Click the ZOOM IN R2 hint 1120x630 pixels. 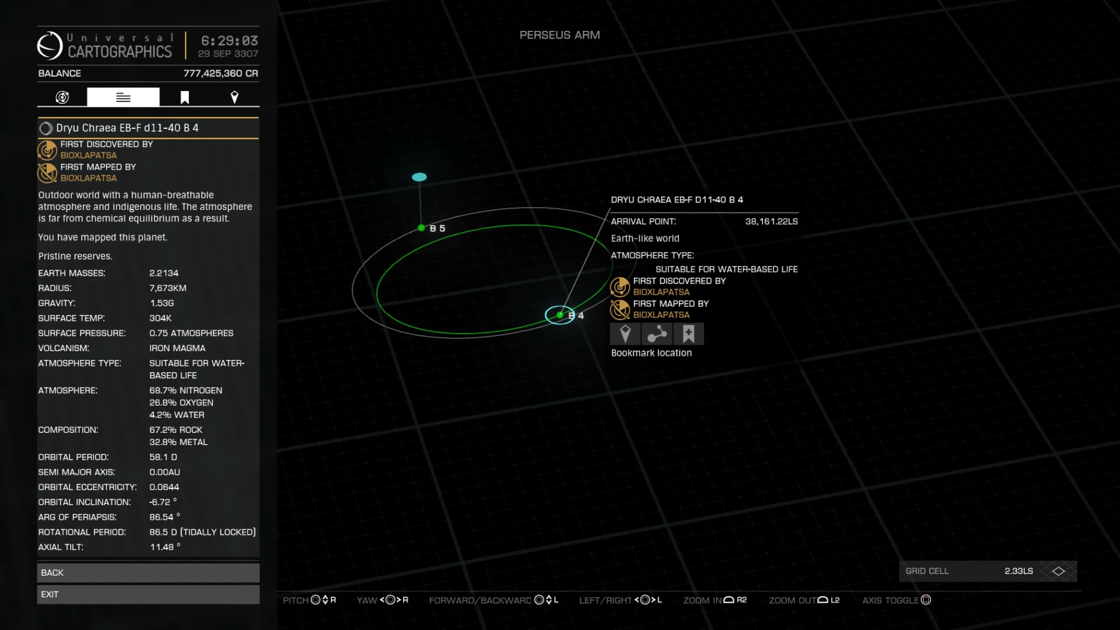coord(715,600)
